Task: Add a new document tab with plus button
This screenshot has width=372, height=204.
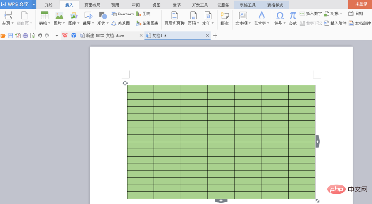Action: (215, 35)
